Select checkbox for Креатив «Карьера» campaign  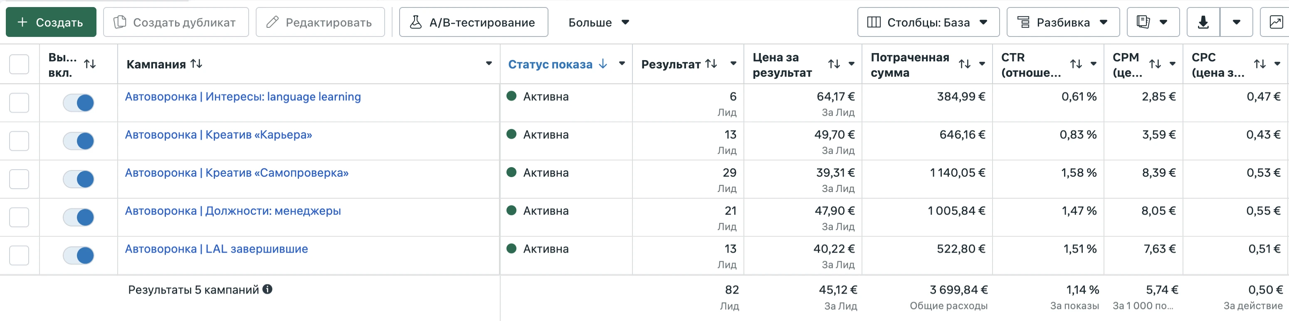(x=19, y=141)
